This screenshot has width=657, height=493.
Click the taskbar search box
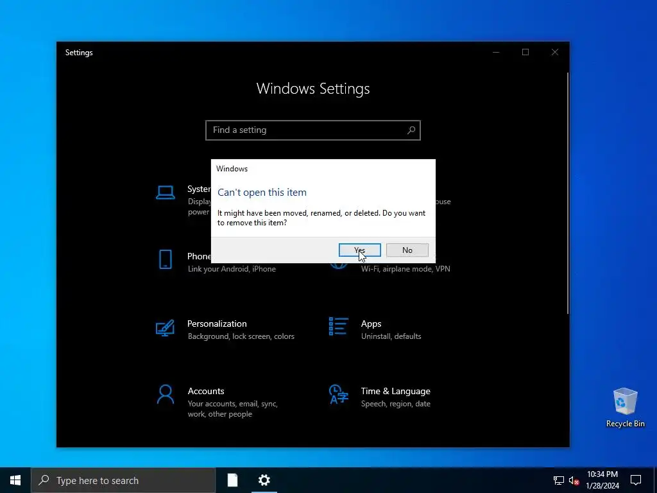coord(123,480)
